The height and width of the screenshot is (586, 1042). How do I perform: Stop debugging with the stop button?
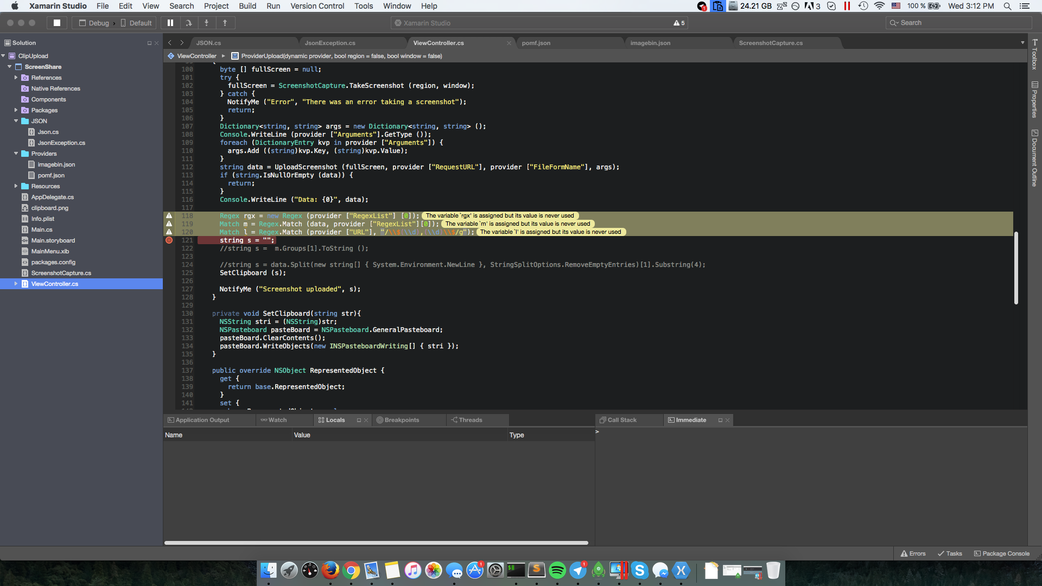57,23
